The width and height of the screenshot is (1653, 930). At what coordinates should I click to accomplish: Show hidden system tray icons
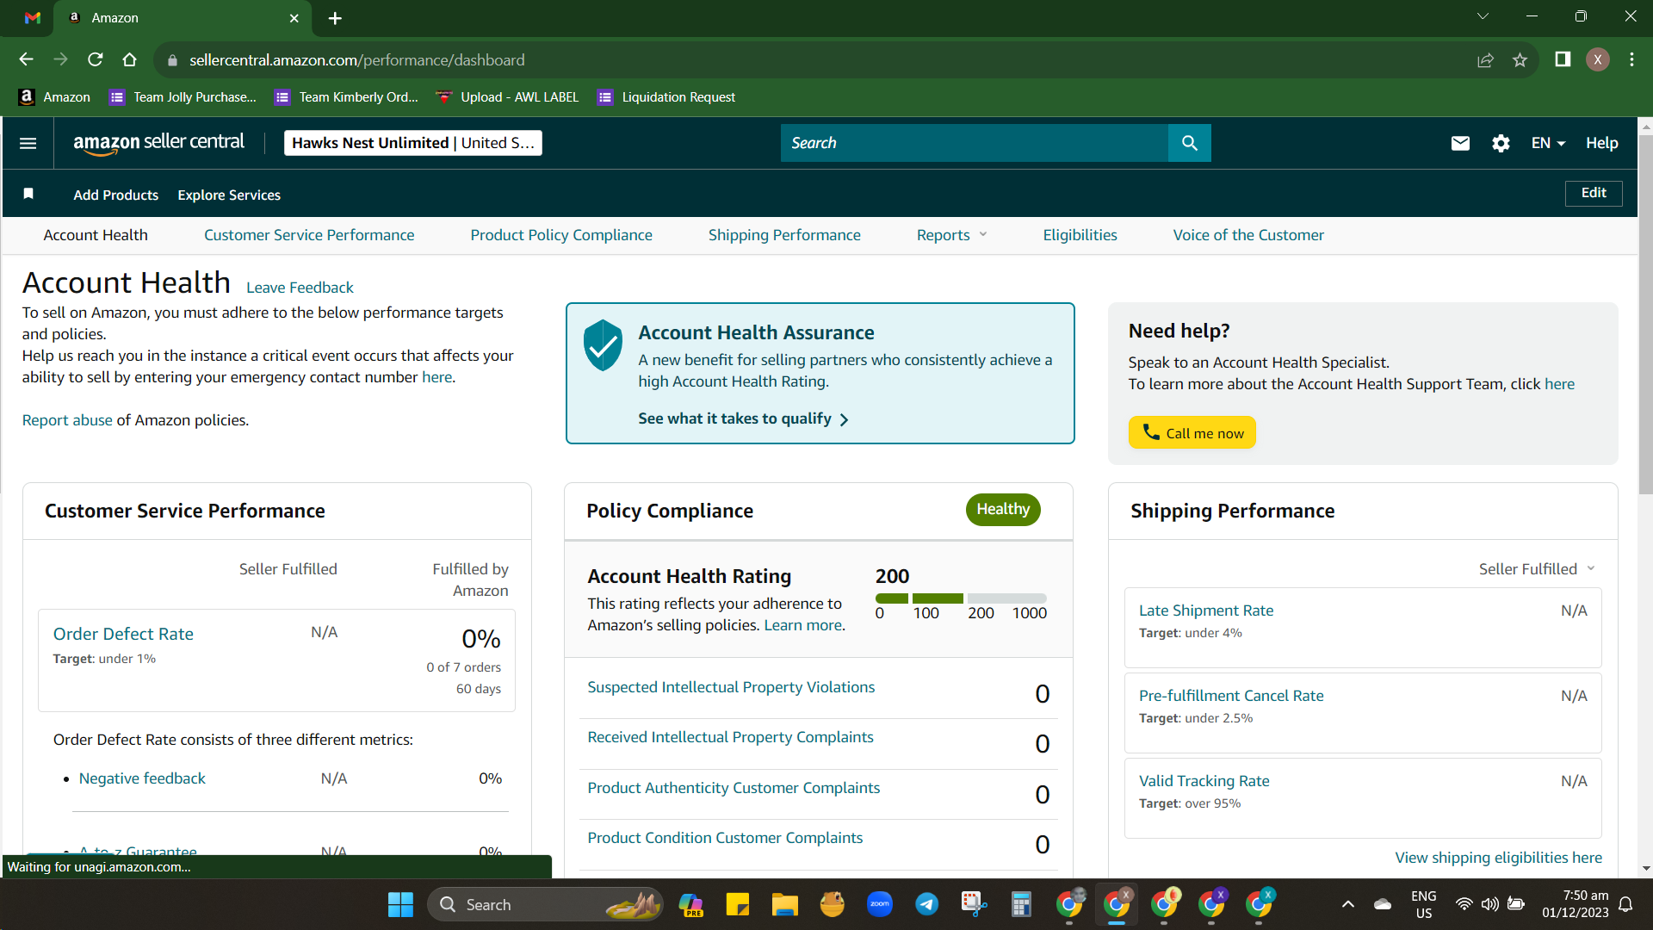click(x=1348, y=904)
